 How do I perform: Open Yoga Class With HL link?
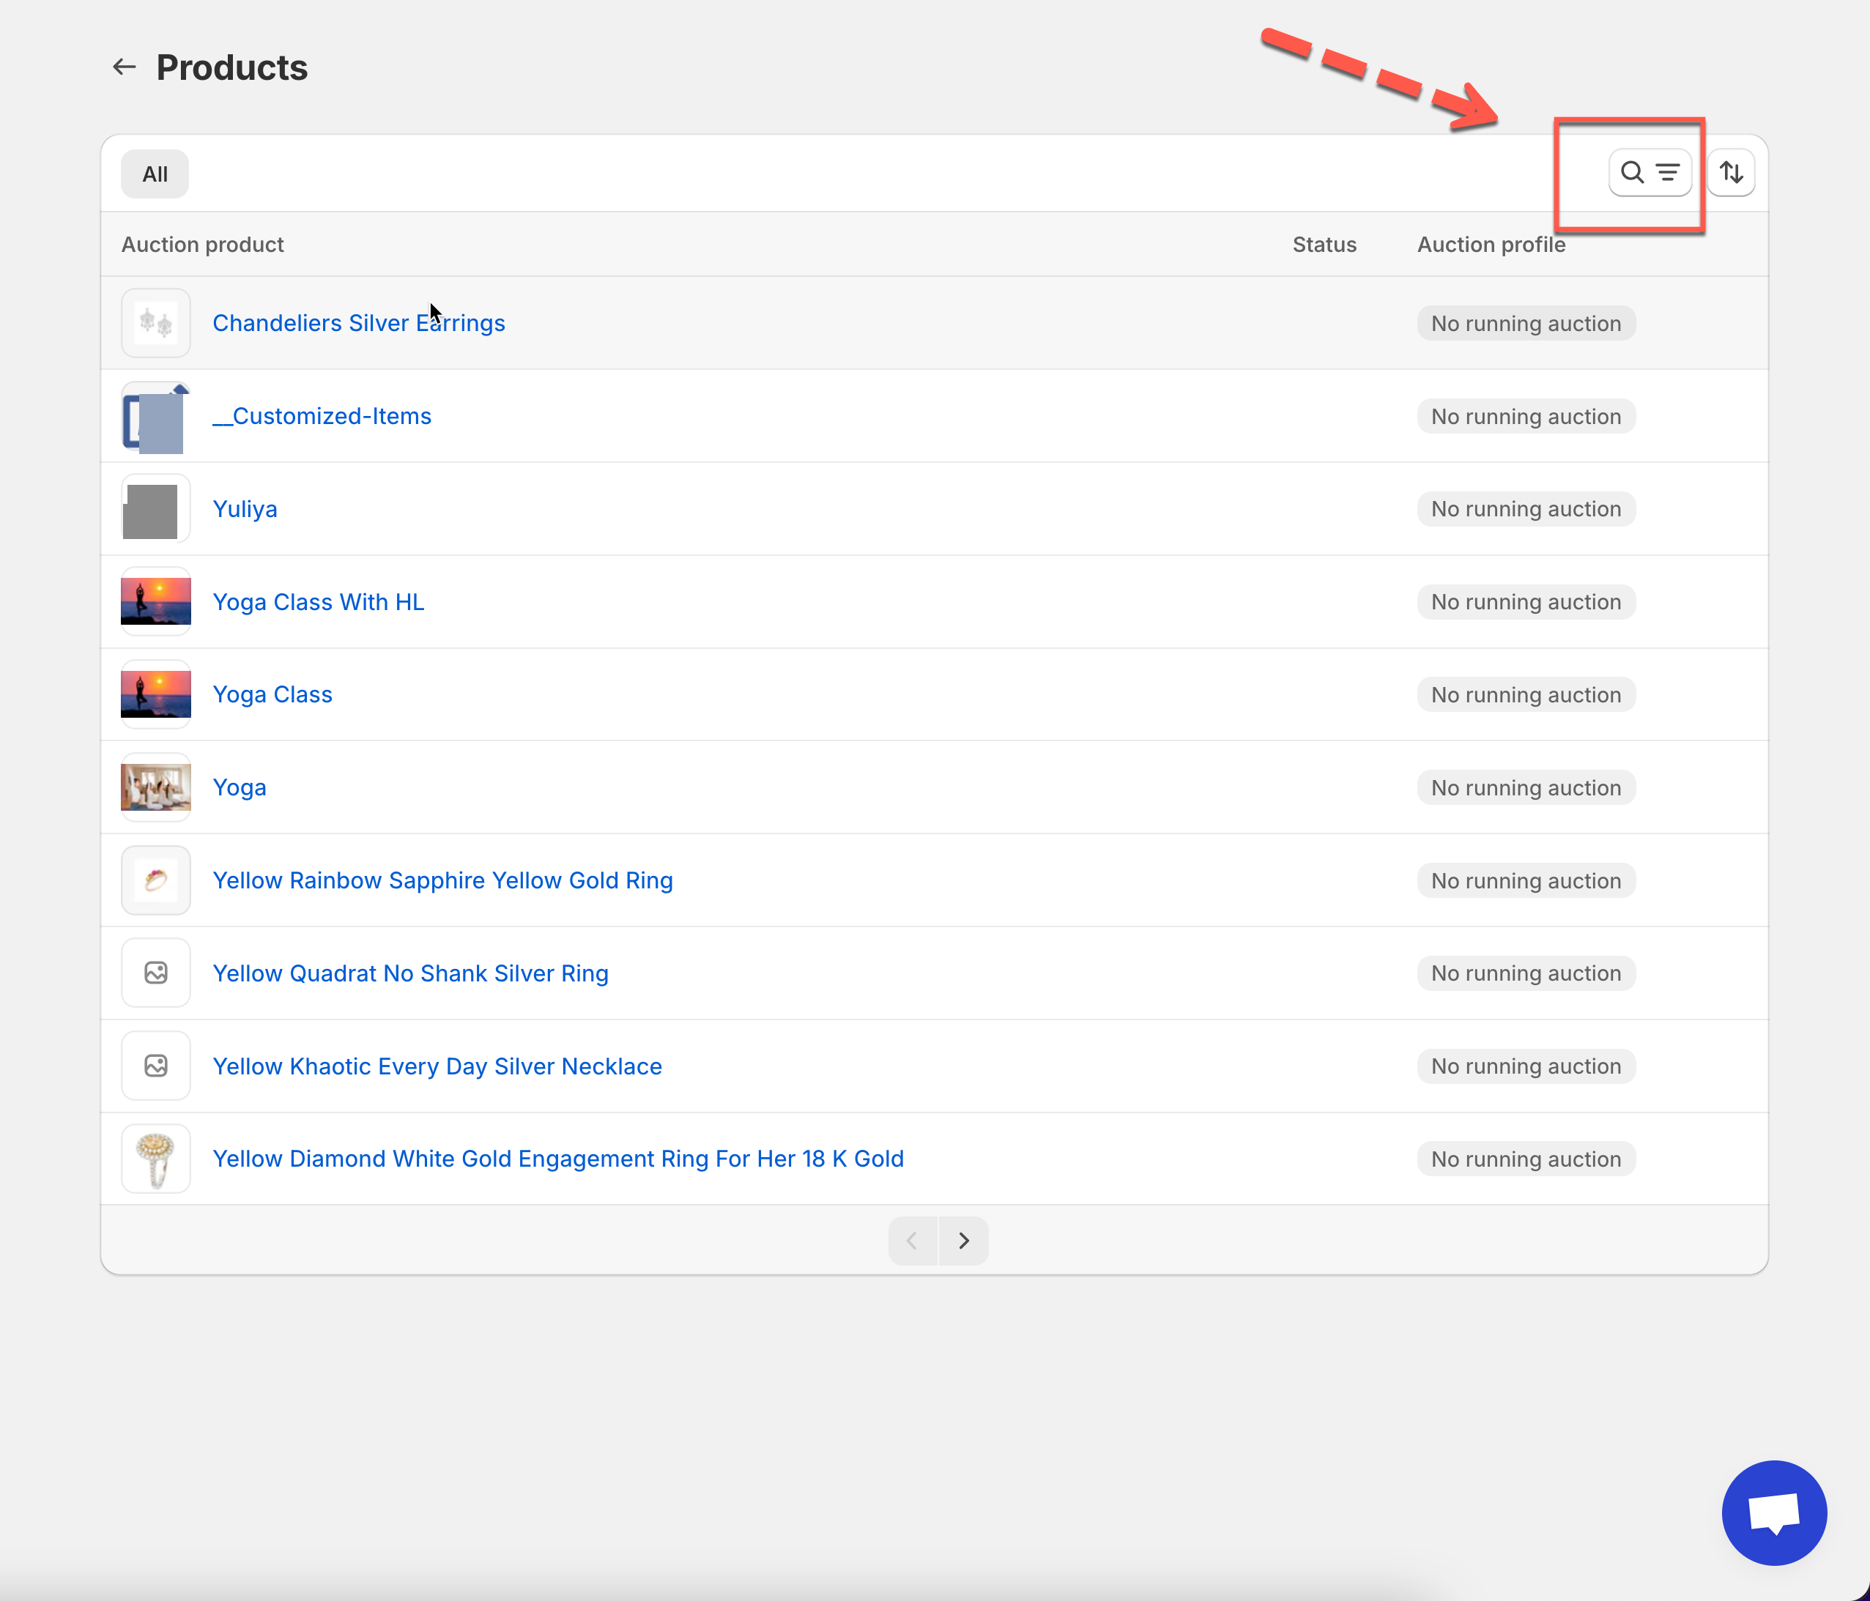coord(318,602)
